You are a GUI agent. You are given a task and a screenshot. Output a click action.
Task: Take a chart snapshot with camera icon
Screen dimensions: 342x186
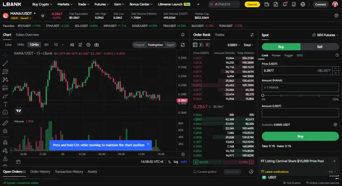click(x=96, y=45)
